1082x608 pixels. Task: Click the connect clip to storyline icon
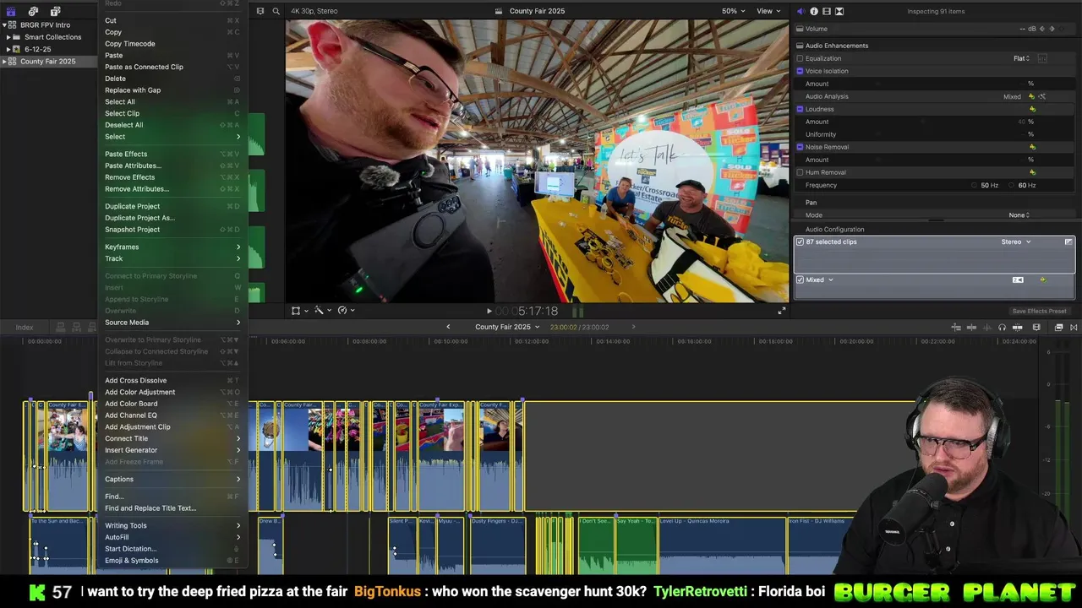click(x=956, y=327)
